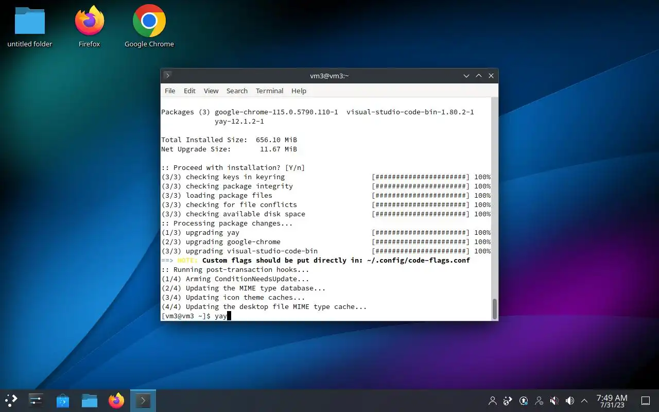Image resolution: width=659 pixels, height=412 pixels.
Task: Click the text 'Total Installed Size:'
Action: tap(204, 140)
